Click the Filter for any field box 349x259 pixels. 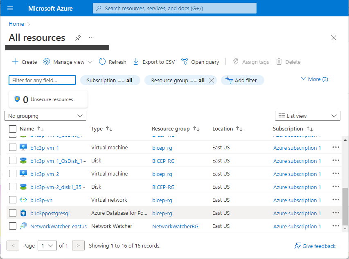(42, 80)
